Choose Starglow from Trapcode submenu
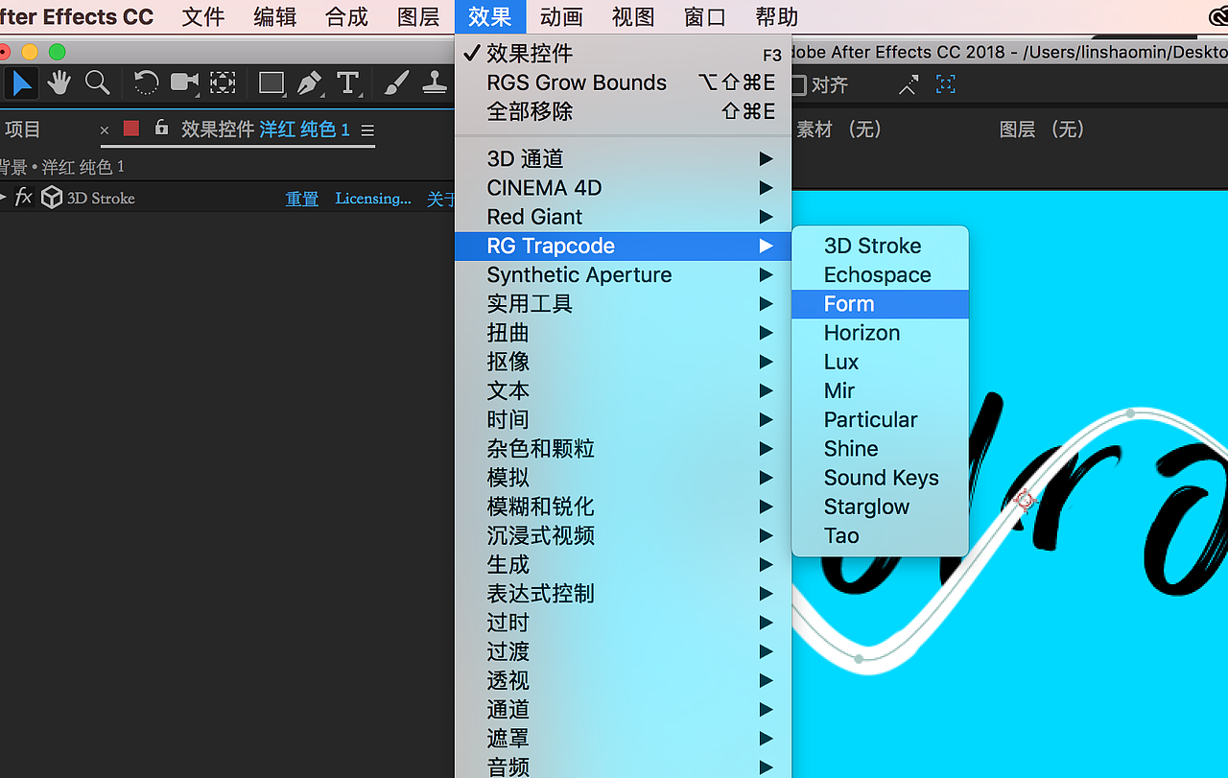 880,507
